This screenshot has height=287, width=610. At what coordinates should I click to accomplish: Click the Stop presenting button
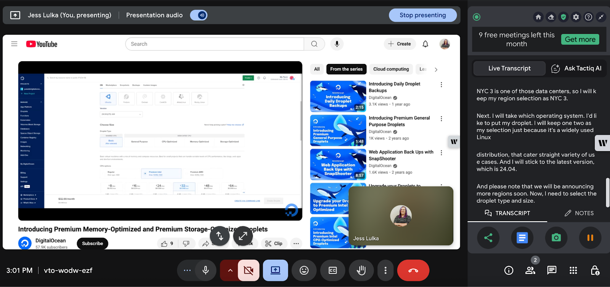pyautogui.click(x=422, y=15)
